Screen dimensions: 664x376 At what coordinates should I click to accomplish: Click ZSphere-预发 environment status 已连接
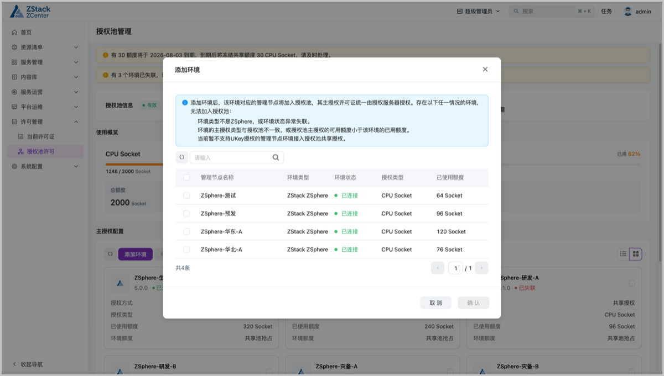click(x=346, y=214)
